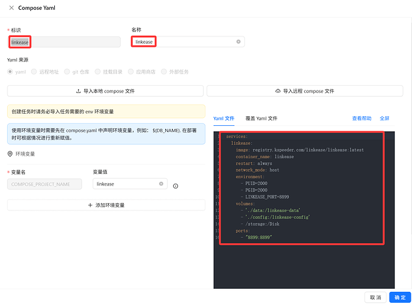Clear the 名称 field with its clear icon
The width and height of the screenshot is (412, 304).
238,42
